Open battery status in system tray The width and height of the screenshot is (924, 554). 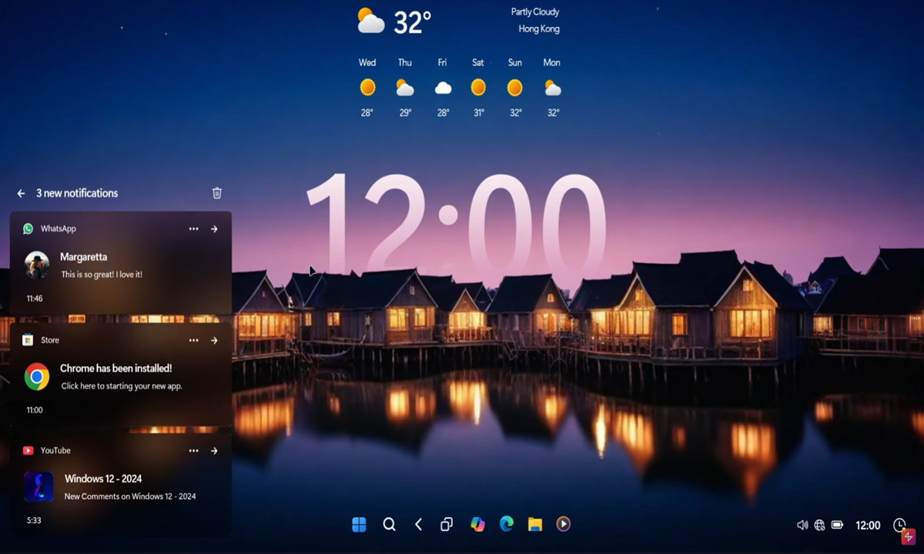(837, 525)
